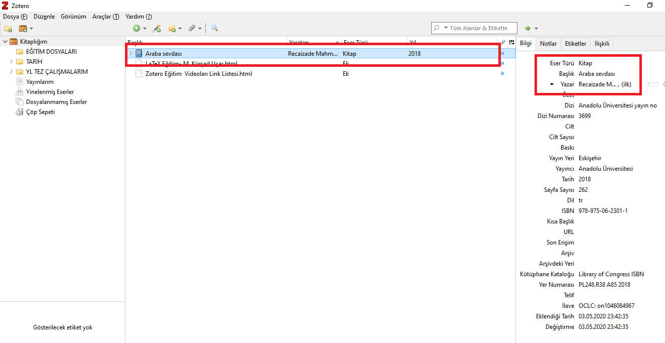The width and height of the screenshot is (665, 343).
Task: Switch to the Notlar tab
Action: point(548,43)
